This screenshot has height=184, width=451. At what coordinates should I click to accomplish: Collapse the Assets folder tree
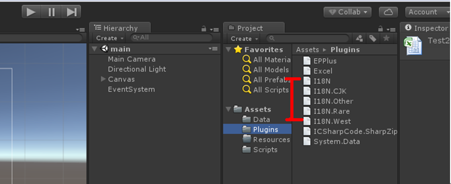[228, 109]
